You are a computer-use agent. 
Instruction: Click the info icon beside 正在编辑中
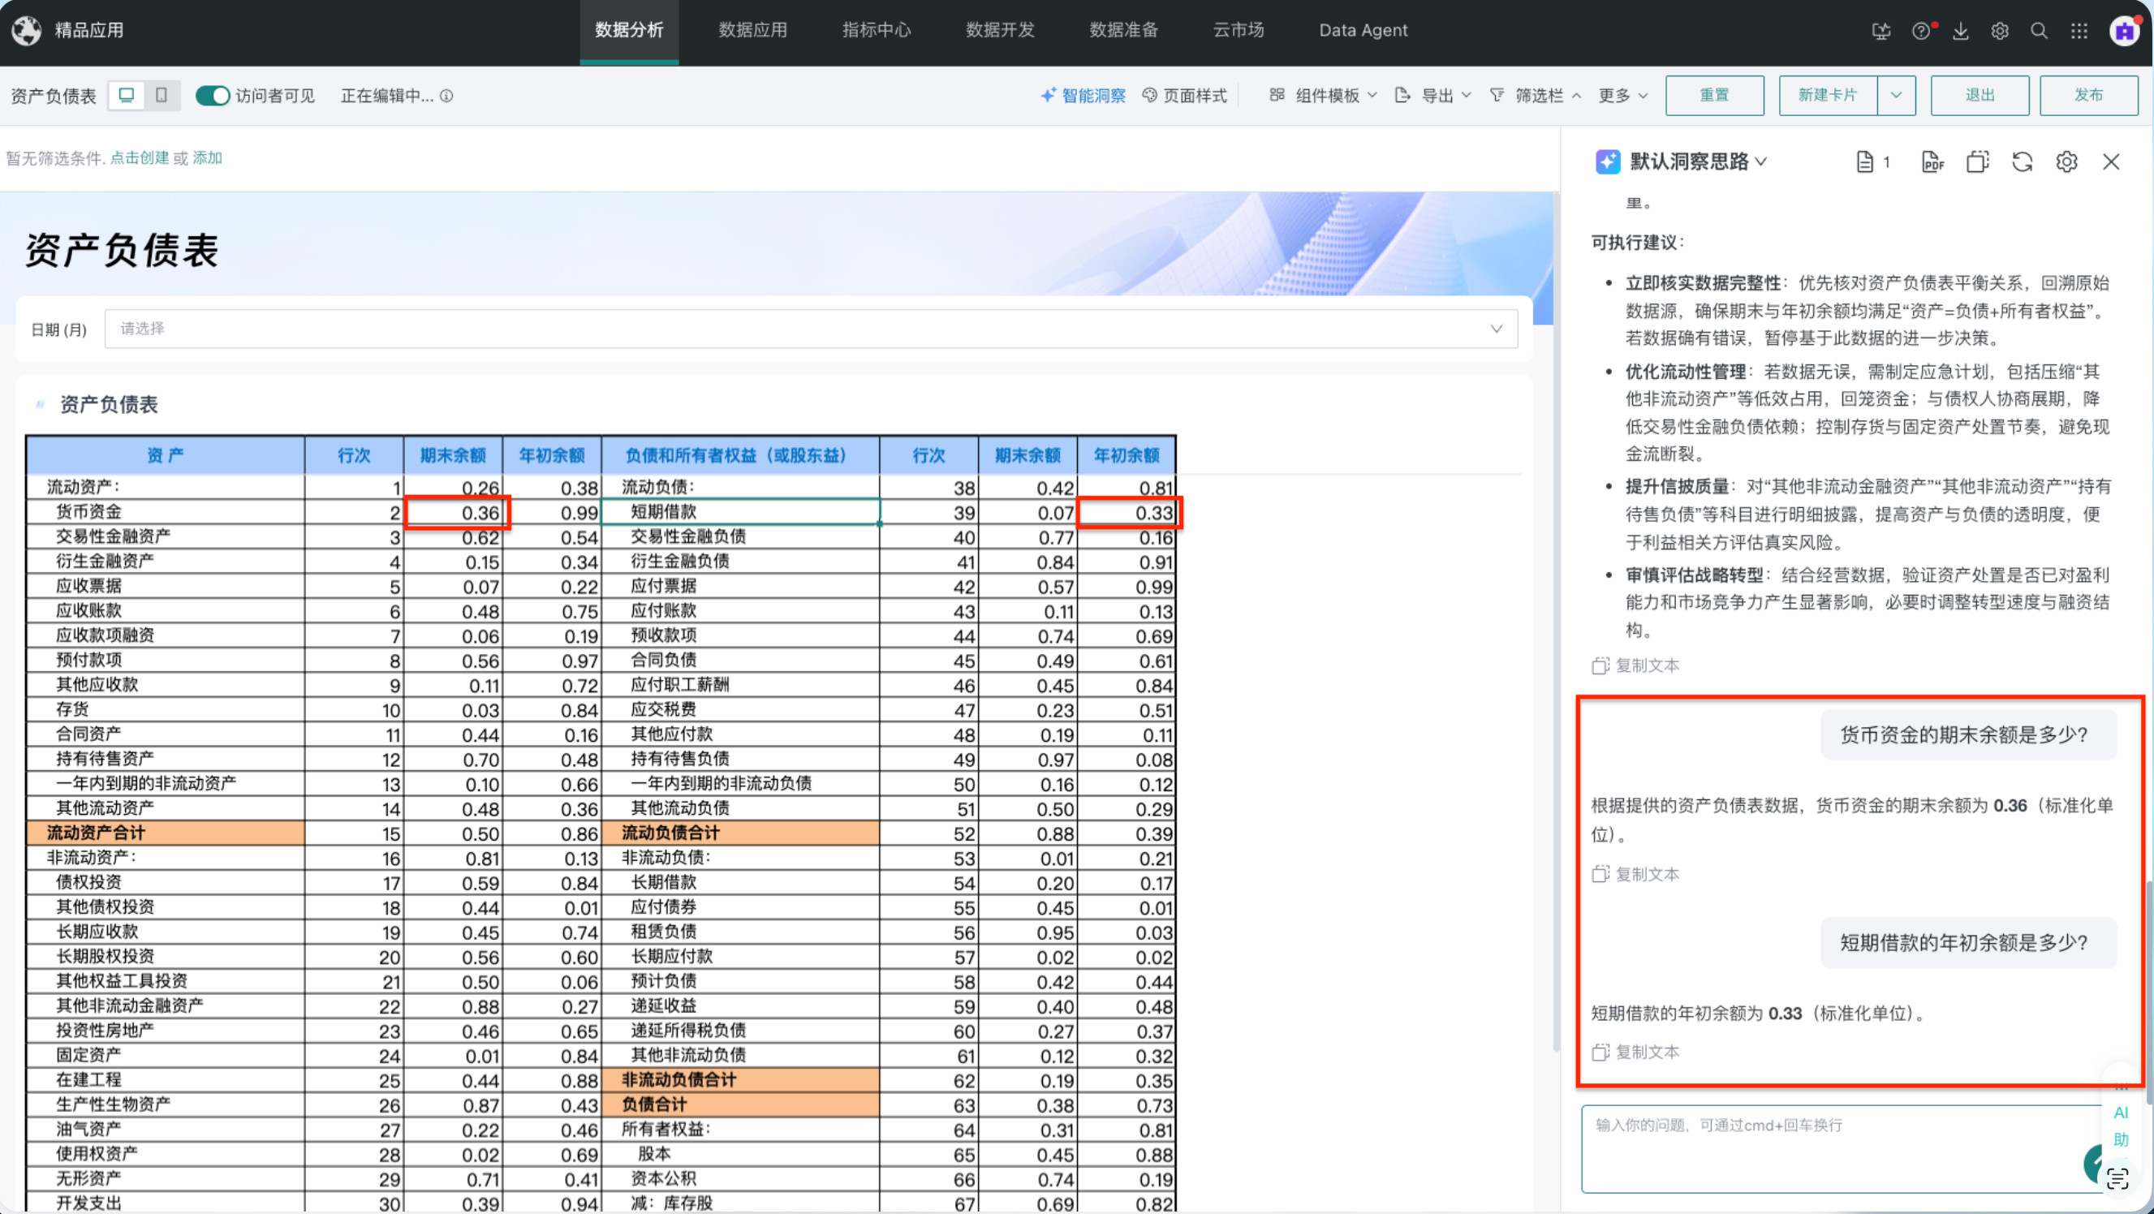446,96
